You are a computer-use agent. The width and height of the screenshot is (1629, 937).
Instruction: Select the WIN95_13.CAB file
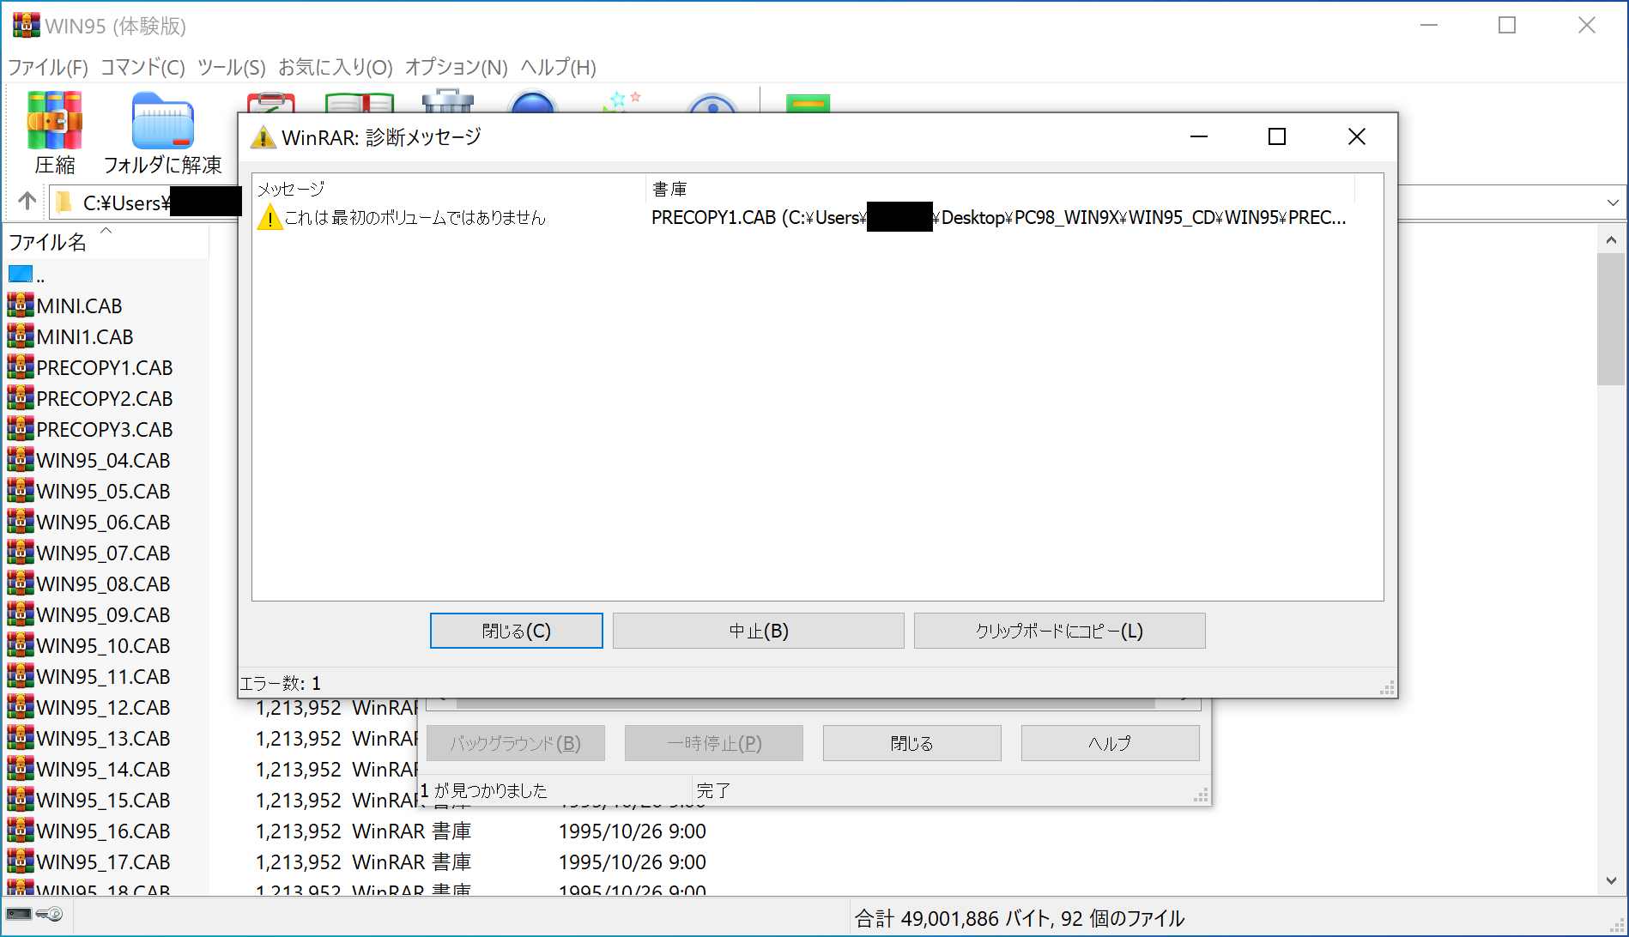(104, 738)
